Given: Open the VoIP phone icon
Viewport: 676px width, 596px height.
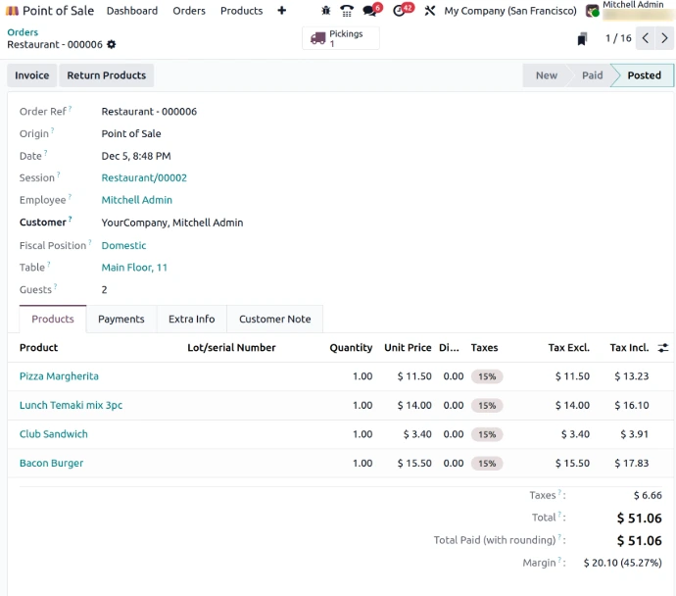Looking at the screenshot, I should [x=347, y=11].
